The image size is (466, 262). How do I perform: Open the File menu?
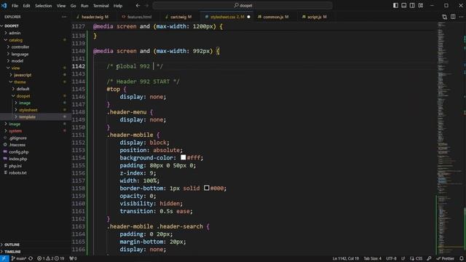(x=15, y=6)
